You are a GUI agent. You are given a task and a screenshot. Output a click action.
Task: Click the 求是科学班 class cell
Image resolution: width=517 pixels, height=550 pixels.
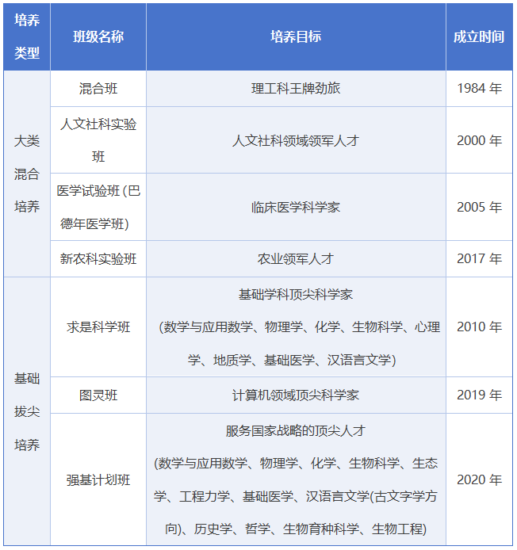pyautogui.click(x=98, y=327)
